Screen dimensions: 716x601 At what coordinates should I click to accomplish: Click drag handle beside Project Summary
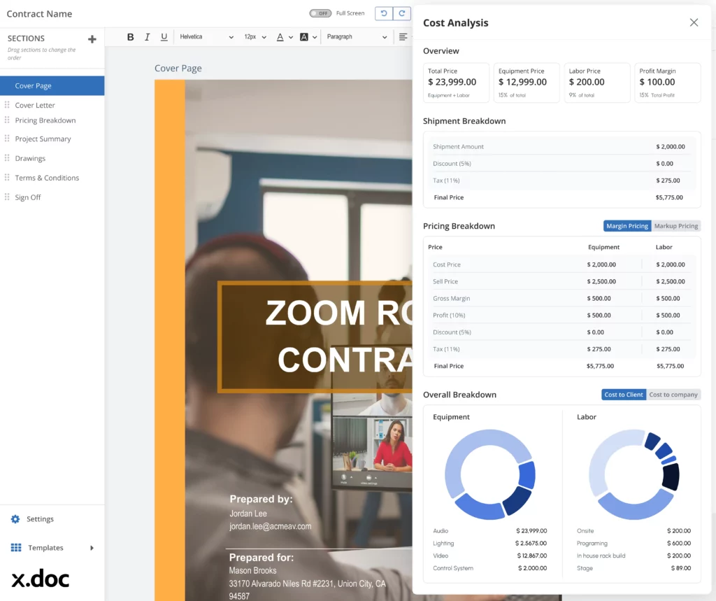click(7, 138)
